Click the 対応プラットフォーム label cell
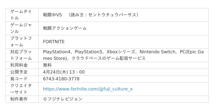 tap(21, 55)
